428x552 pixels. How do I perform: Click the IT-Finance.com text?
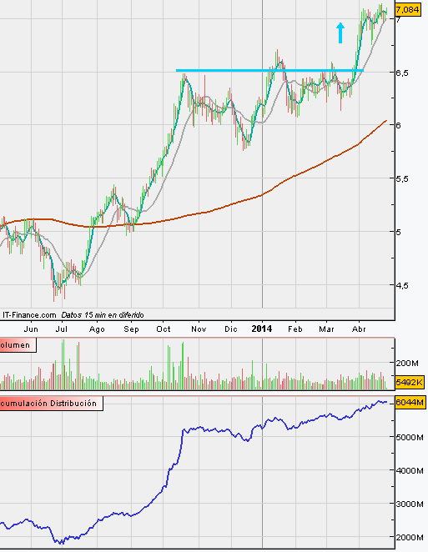pyautogui.click(x=29, y=314)
